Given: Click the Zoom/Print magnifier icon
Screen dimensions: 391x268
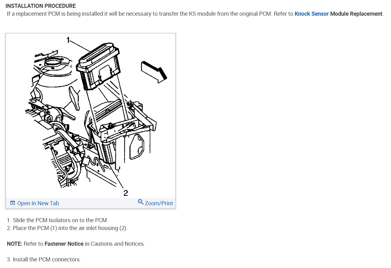Looking at the screenshot, I should coord(141,202).
